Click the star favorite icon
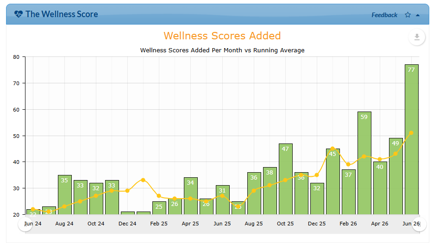Image resolution: width=433 pixels, height=243 pixels. [x=408, y=15]
